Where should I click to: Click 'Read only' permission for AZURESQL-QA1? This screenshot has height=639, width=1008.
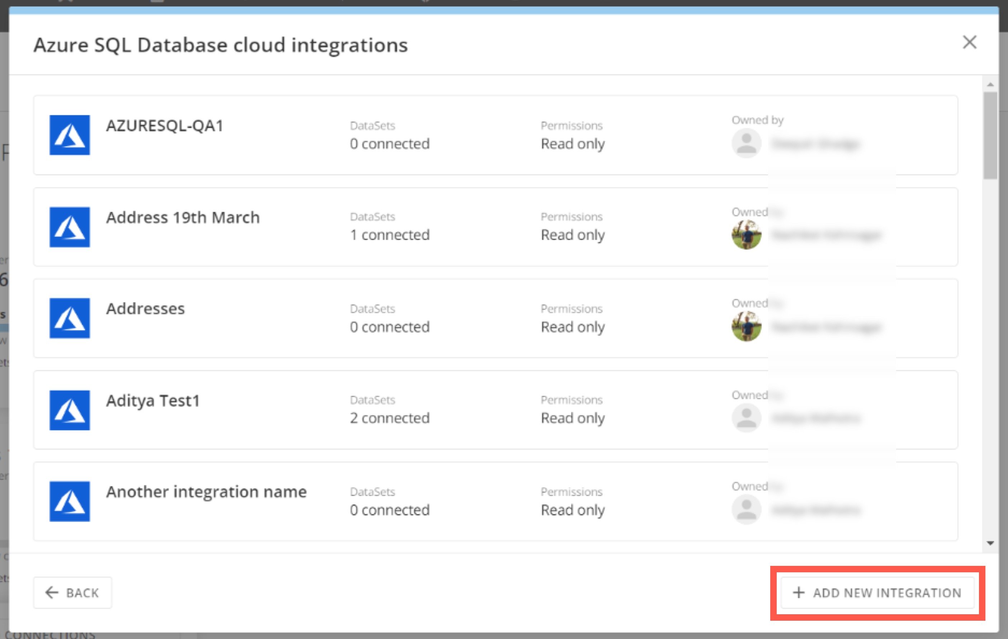573,145
